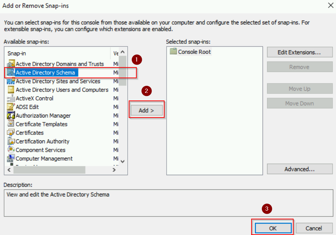Viewport: 336px width, 235px height.
Task: Click the Active Directory Users and Computers icon
Action: (x=11, y=90)
